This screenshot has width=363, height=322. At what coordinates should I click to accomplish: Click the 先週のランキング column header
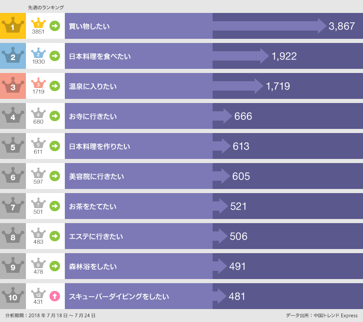(x=46, y=7)
